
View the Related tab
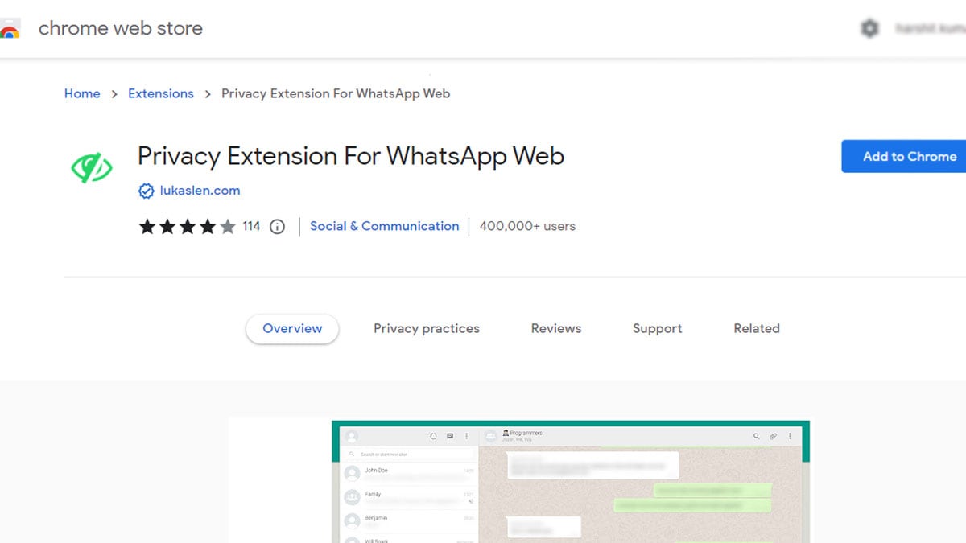pos(757,328)
